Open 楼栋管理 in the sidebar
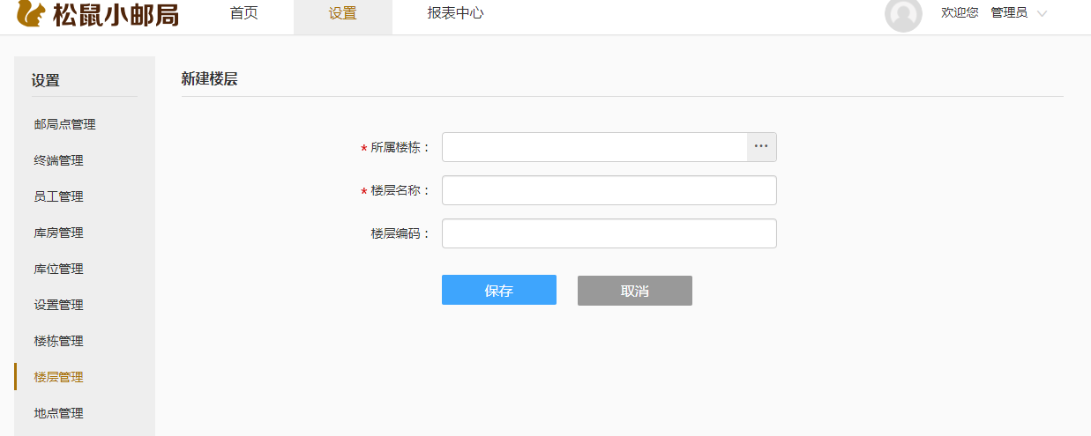Image resolution: width=1091 pixels, height=436 pixels. click(58, 341)
